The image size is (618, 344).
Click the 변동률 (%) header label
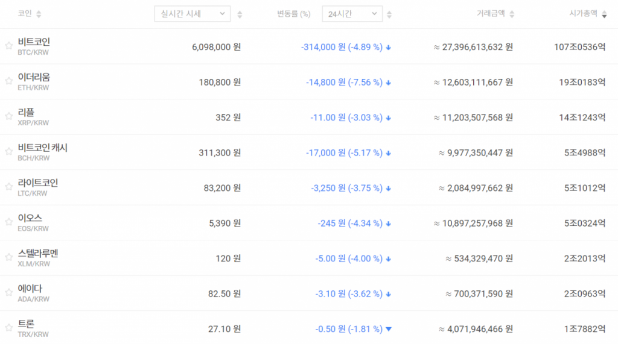coord(294,14)
